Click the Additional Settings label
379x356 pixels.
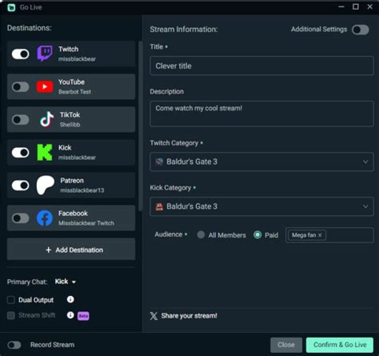[x=319, y=29]
